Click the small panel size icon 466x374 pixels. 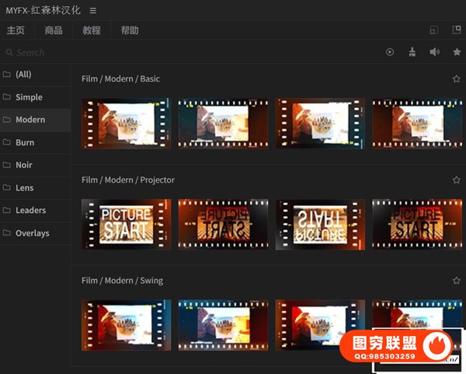[x=434, y=30]
